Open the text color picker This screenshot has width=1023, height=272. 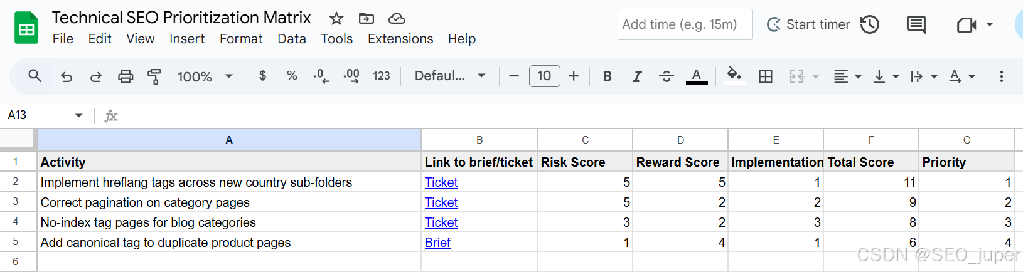tap(697, 76)
